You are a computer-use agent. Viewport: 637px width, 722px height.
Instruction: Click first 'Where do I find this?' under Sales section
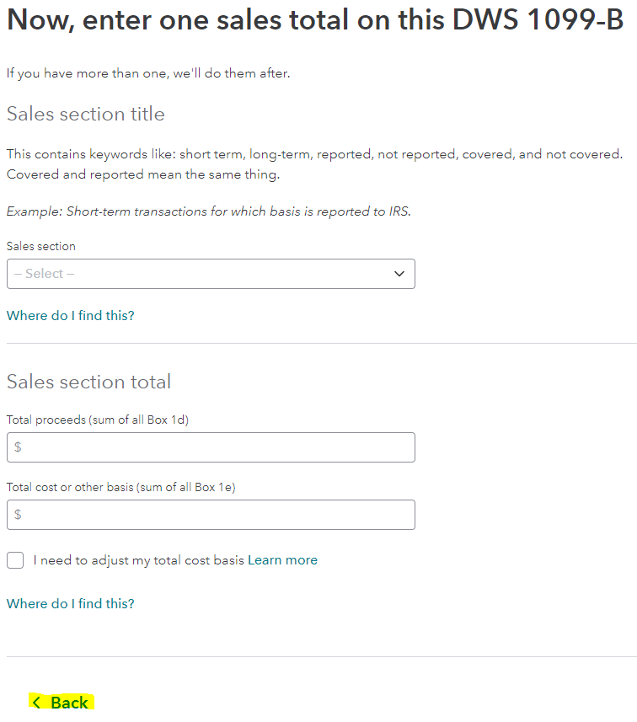(x=71, y=316)
